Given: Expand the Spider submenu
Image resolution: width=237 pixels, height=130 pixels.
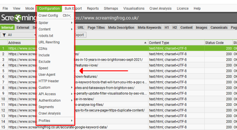Looking at the screenshot, I should pos(55,23).
